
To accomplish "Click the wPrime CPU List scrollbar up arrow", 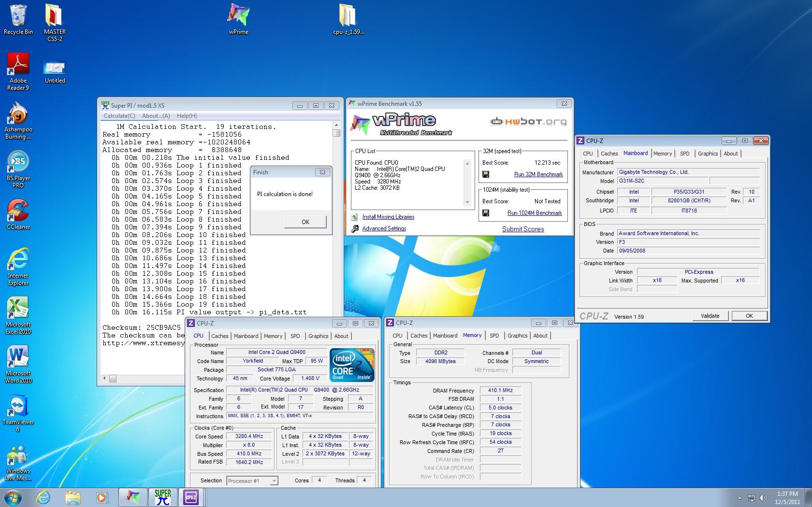I will coord(467,164).
